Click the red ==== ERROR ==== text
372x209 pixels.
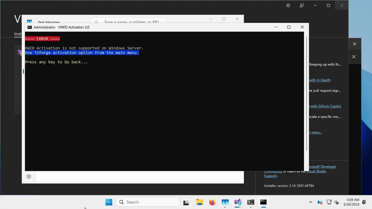42,39
